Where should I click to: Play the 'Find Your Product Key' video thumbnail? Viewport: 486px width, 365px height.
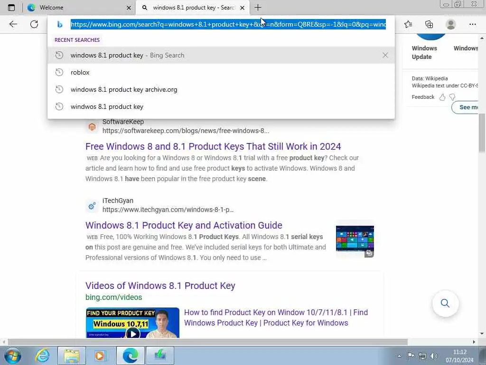pyautogui.click(x=133, y=323)
